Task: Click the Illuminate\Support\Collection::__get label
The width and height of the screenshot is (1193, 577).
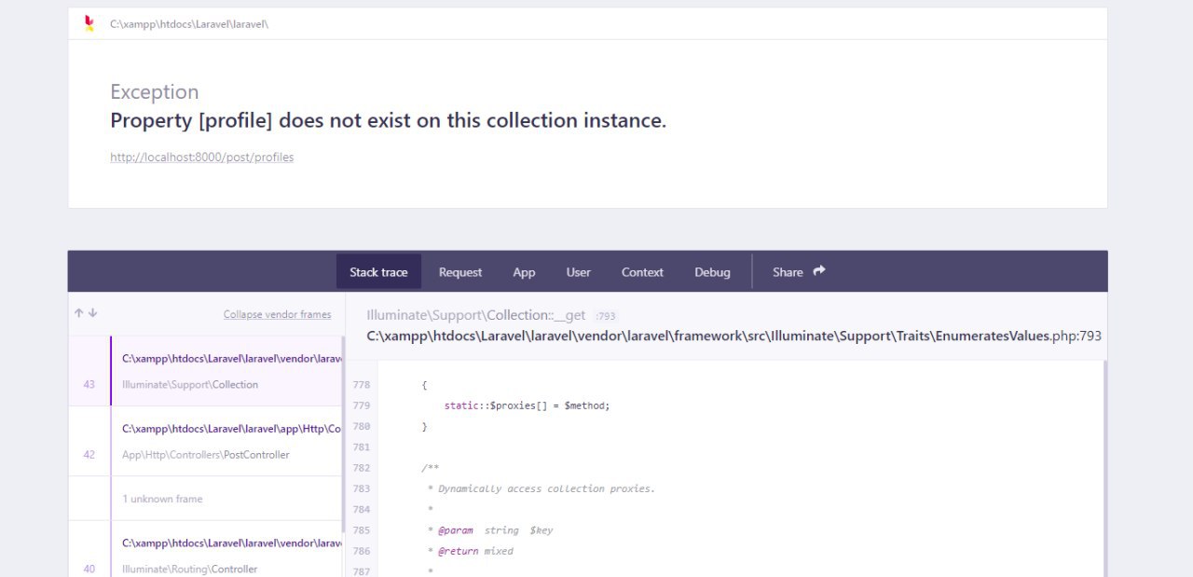Action: pyautogui.click(x=476, y=315)
